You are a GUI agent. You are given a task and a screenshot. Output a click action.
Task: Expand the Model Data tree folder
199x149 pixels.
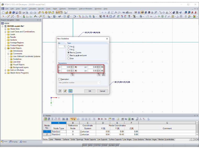[x=5, y=29]
